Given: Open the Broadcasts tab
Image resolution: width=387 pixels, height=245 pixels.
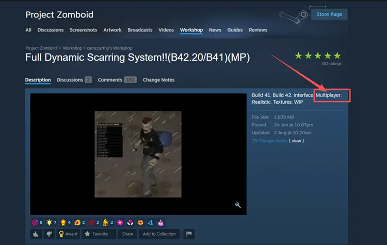Looking at the screenshot, I should (x=140, y=30).
